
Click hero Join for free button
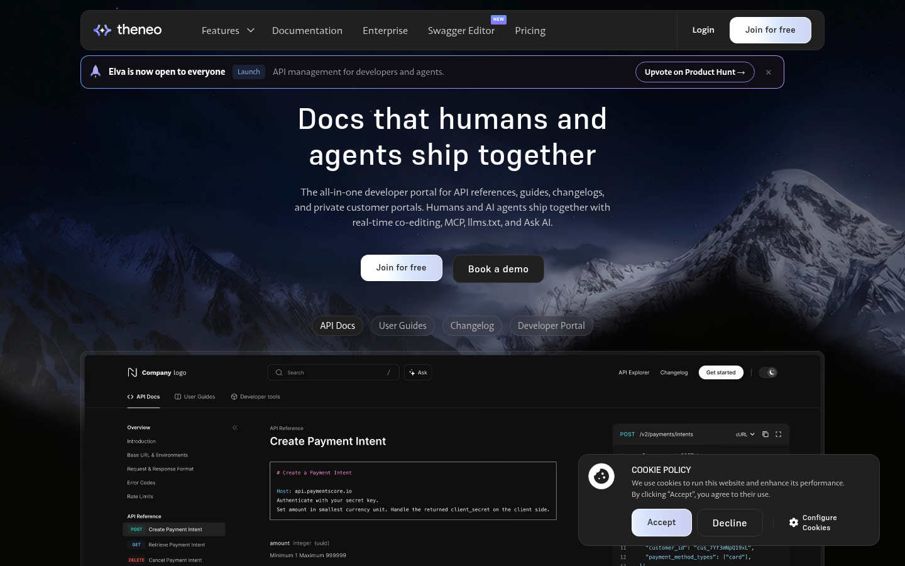[401, 268]
